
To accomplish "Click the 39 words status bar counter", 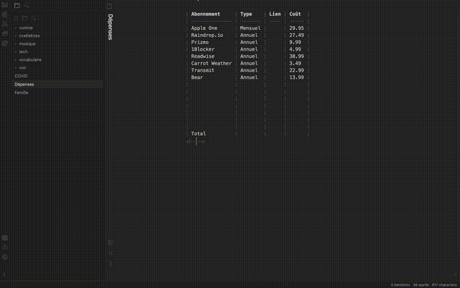I will [x=421, y=285].
